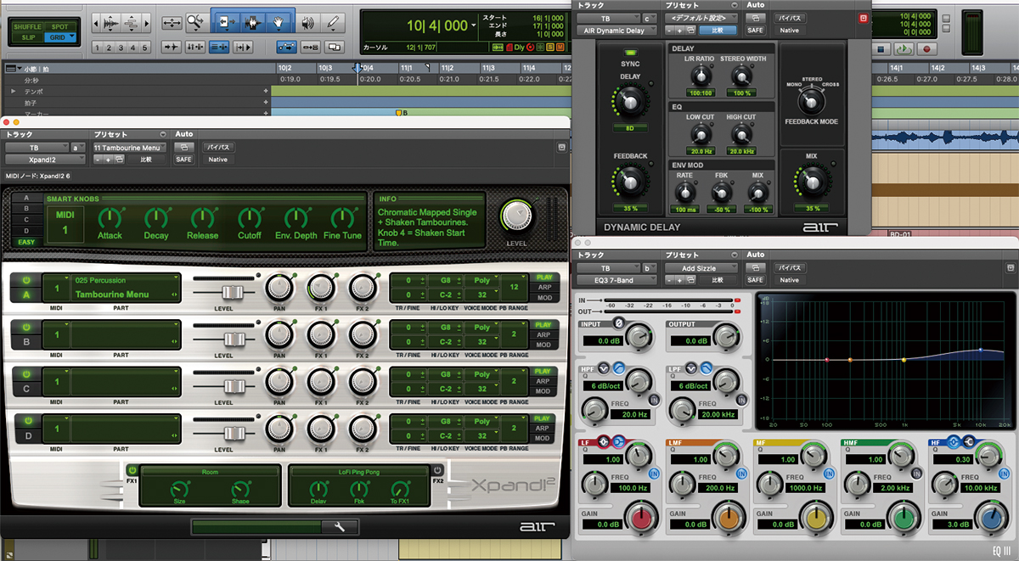Select smart knobs tab B
The width and height of the screenshot is (1019, 561).
tap(26, 209)
